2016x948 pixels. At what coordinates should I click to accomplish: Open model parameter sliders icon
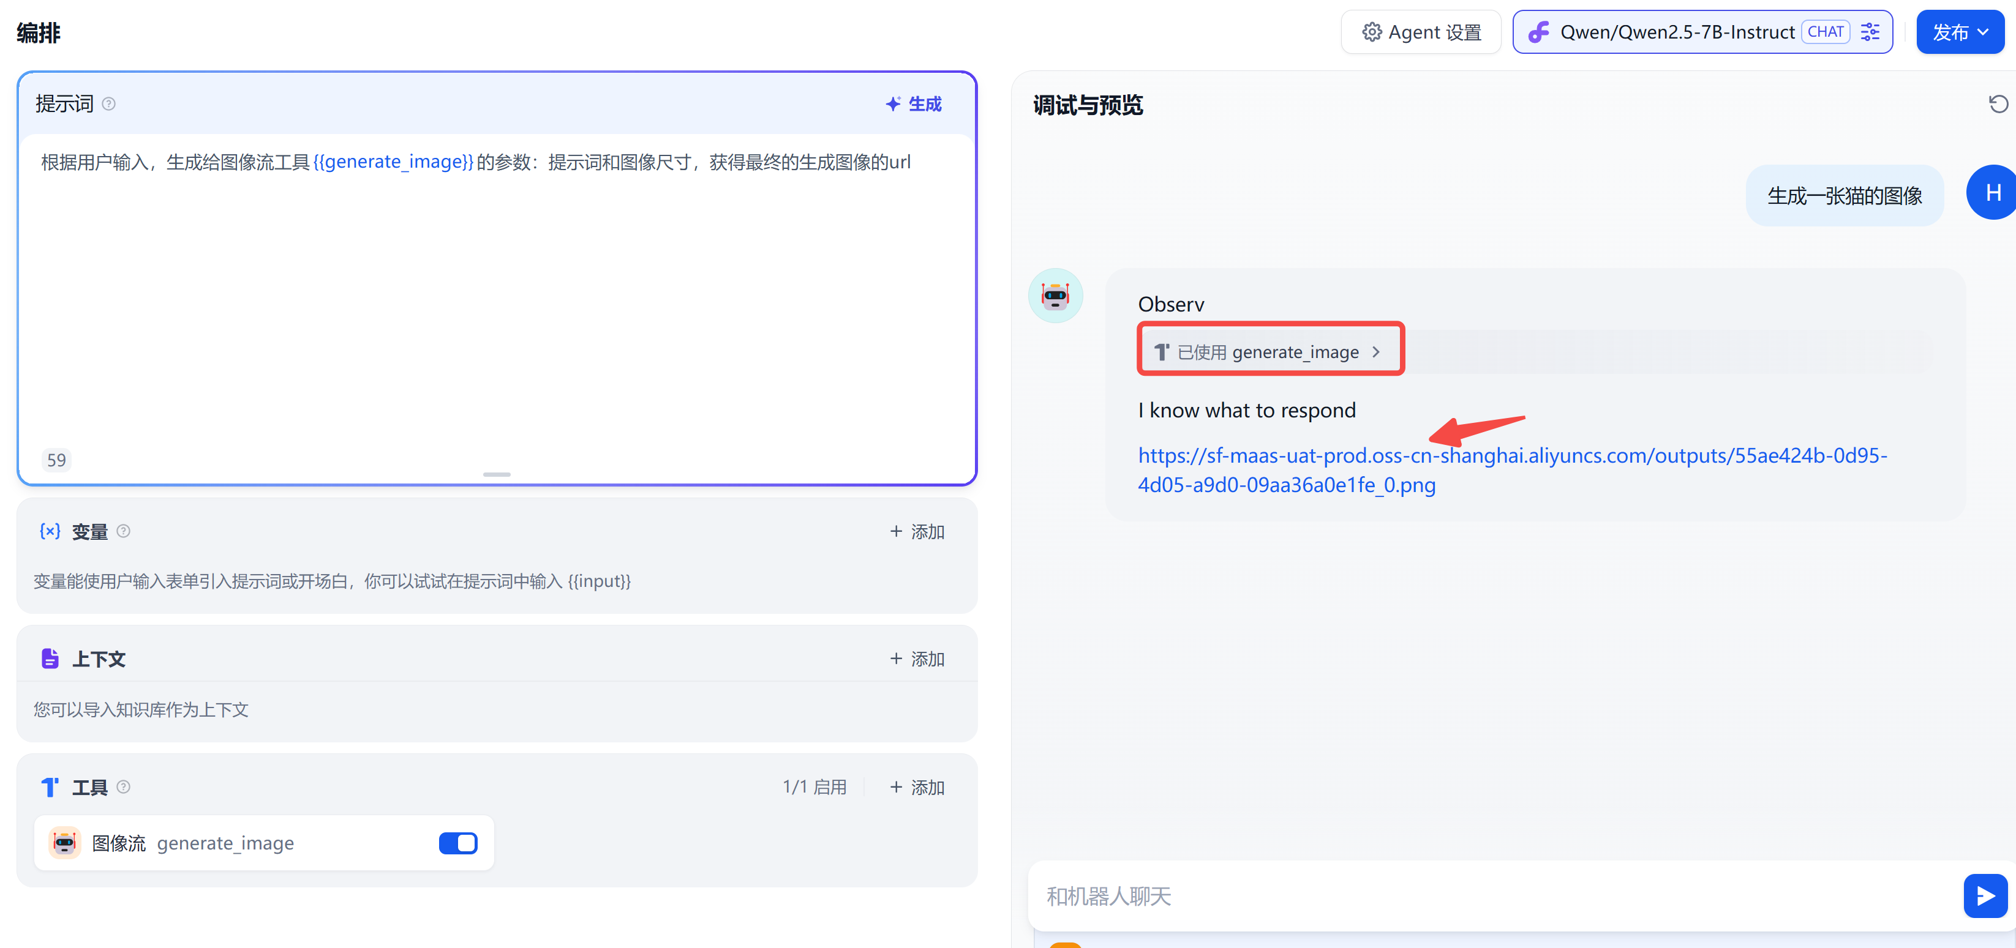click(x=1870, y=32)
